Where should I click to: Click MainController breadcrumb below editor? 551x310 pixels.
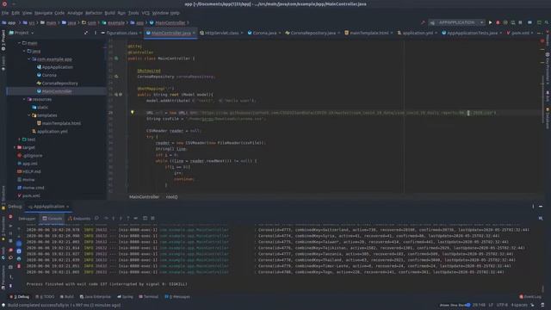pyautogui.click(x=144, y=197)
